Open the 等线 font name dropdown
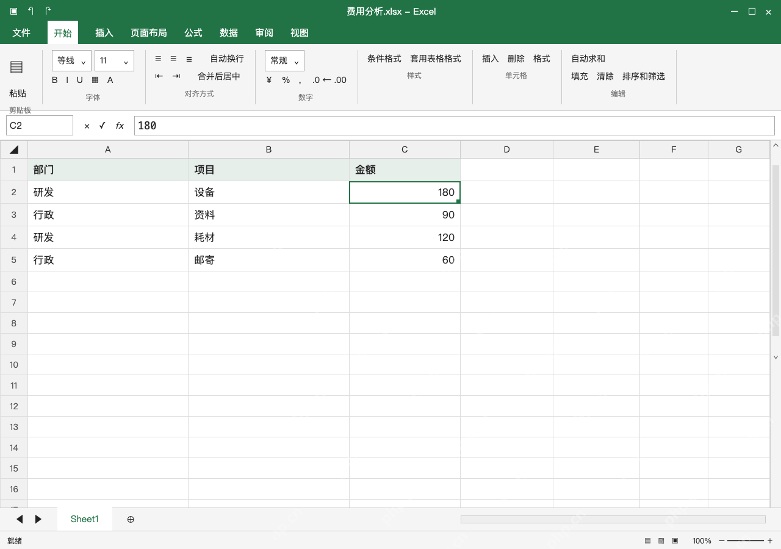The height and width of the screenshot is (549, 781). (72, 61)
